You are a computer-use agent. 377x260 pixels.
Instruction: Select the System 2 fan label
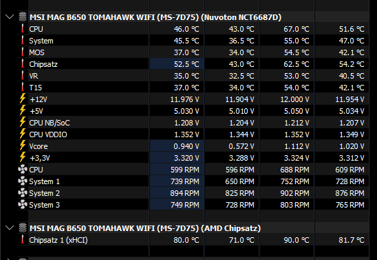pos(45,193)
